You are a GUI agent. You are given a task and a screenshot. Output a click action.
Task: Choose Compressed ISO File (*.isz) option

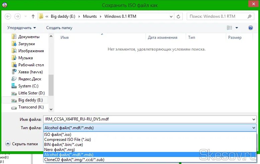click(150, 140)
